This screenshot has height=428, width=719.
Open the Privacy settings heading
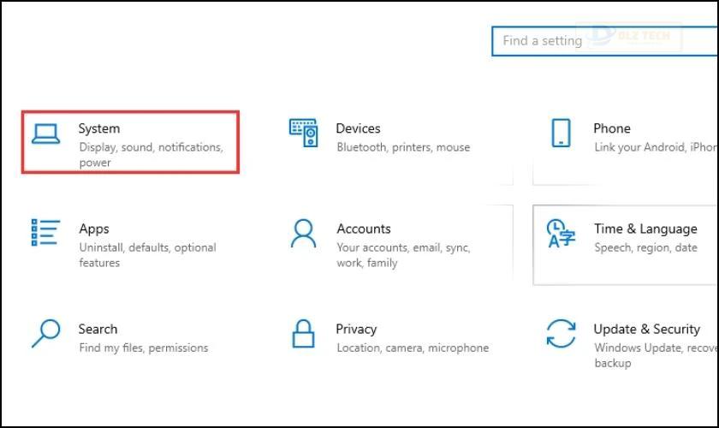coord(356,330)
